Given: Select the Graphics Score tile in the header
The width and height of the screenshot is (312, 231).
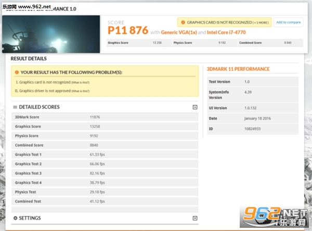Looking at the screenshot, I should tap(139, 43).
